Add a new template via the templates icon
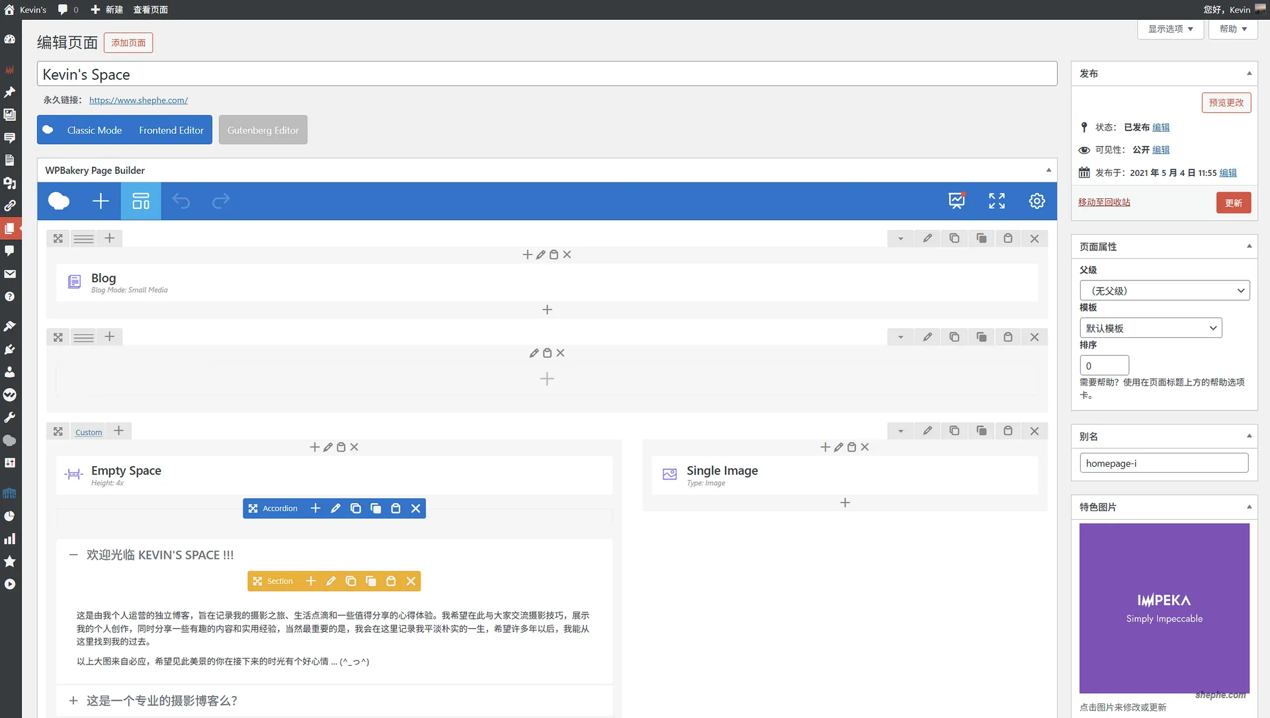The image size is (1270, 718). point(141,201)
